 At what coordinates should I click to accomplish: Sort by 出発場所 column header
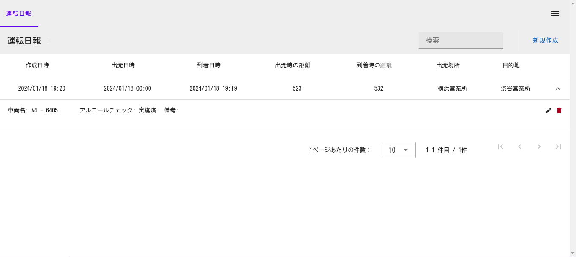click(x=448, y=65)
